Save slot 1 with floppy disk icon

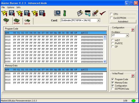tap(12, 13)
